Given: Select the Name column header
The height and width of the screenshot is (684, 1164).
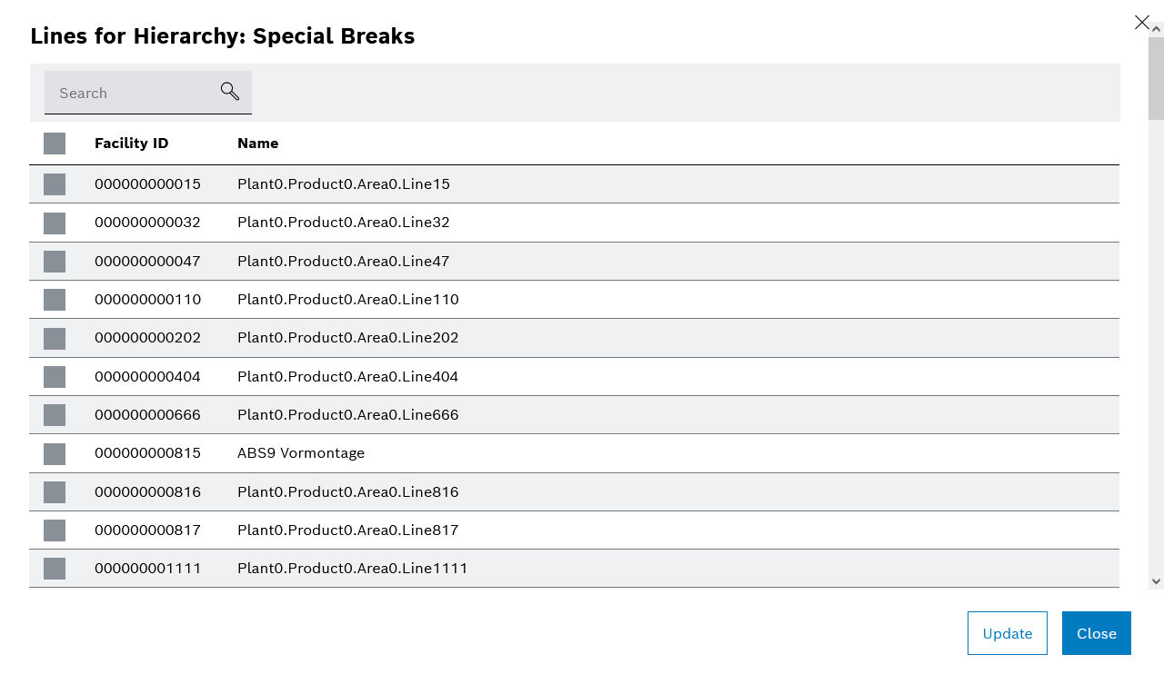Looking at the screenshot, I should [257, 143].
